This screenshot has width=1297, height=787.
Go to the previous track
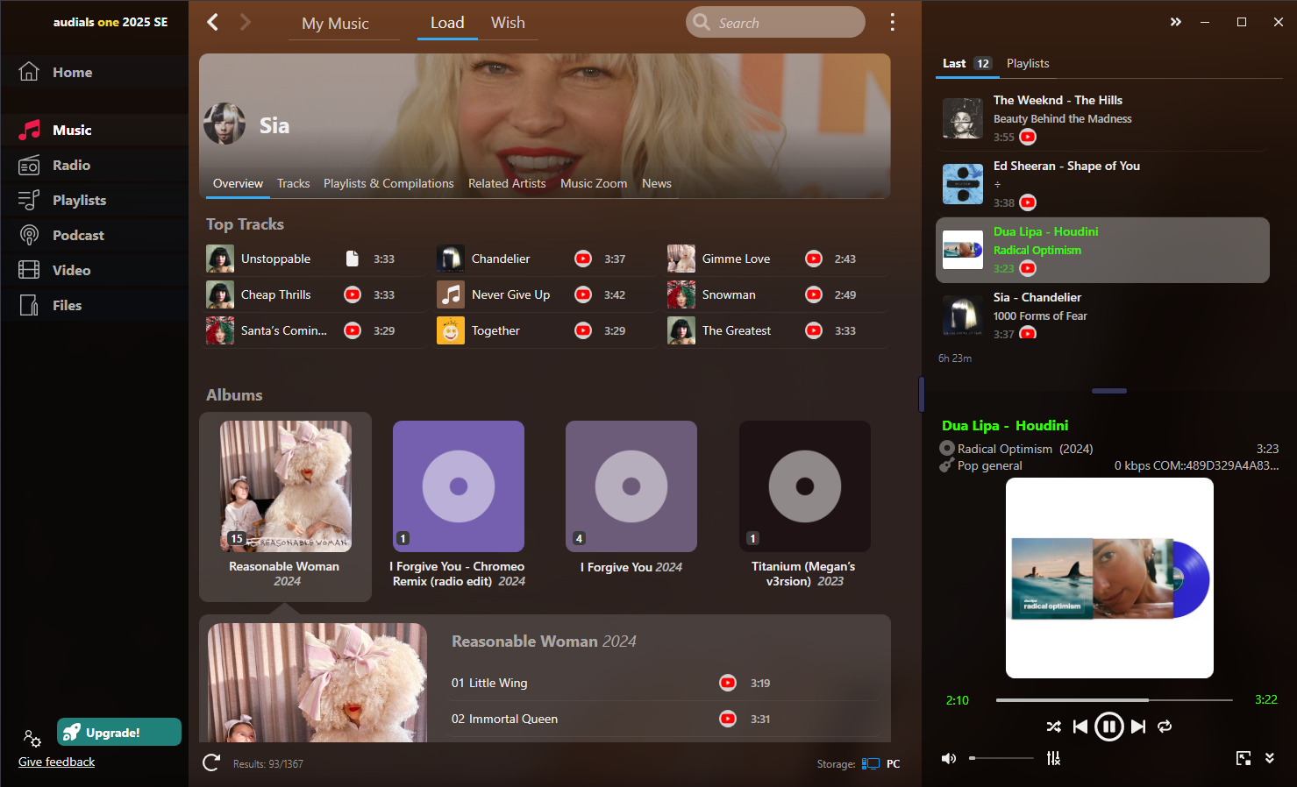[x=1080, y=727]
